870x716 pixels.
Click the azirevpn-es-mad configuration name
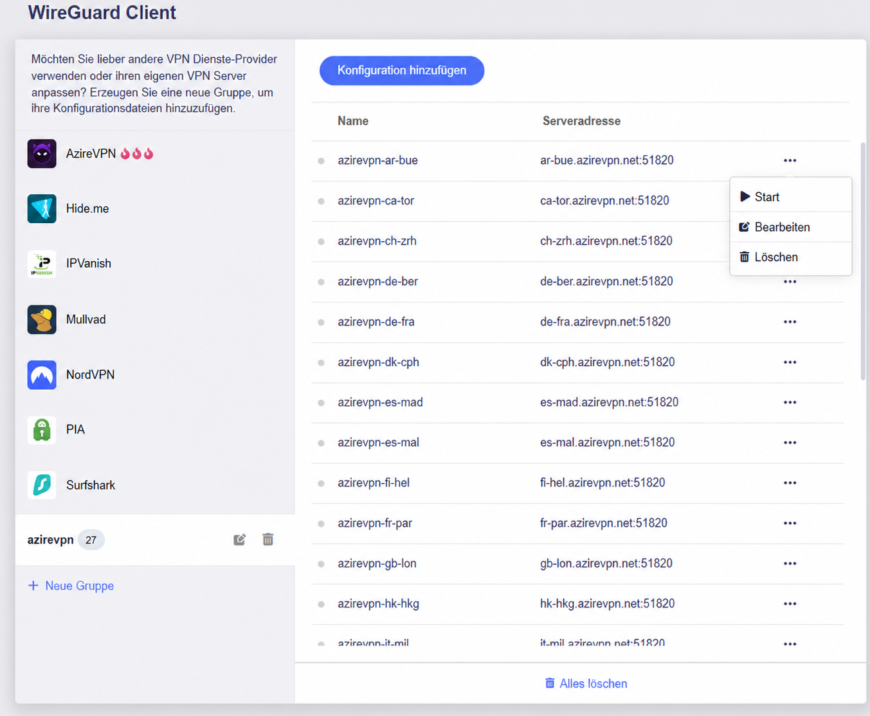tap(380, 402)
